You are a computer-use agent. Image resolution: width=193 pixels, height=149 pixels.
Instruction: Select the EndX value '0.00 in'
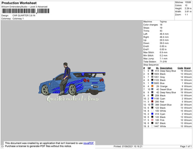coord(163,46)
